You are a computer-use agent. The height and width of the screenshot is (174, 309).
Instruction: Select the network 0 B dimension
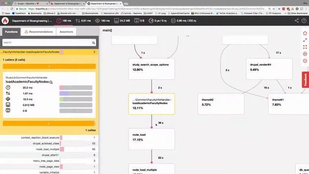(140, 21)
